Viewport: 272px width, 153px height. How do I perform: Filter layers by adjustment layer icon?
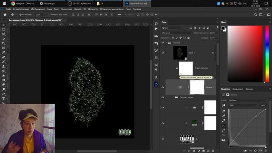point(195,28)
